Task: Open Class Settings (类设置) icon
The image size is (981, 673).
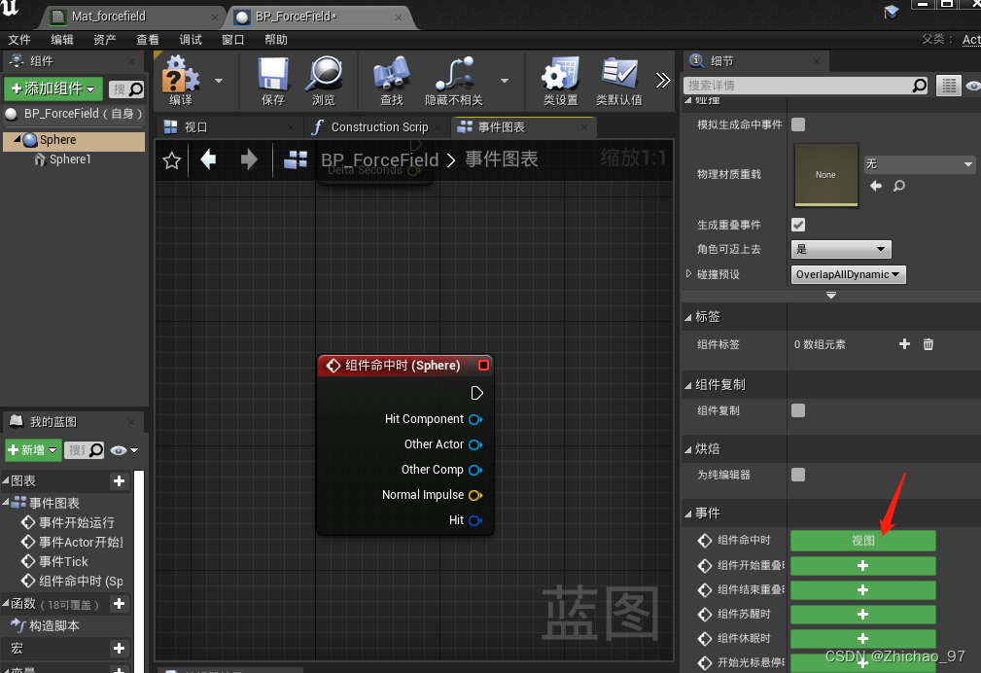Action: pyautogui.click(x=561, y=75)
